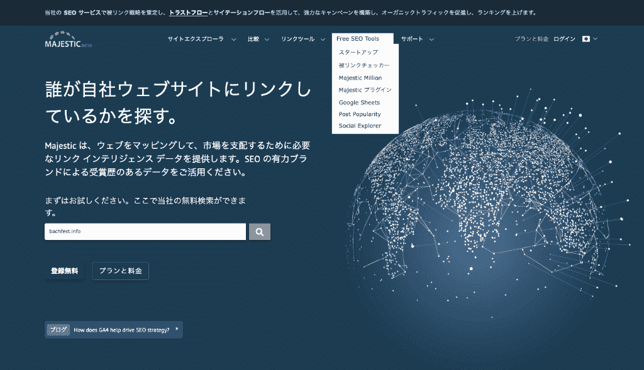Viewport: 644px width, 370px height.
Task: Select Majestic プラグイン menu entry
Action: (365, 90)
